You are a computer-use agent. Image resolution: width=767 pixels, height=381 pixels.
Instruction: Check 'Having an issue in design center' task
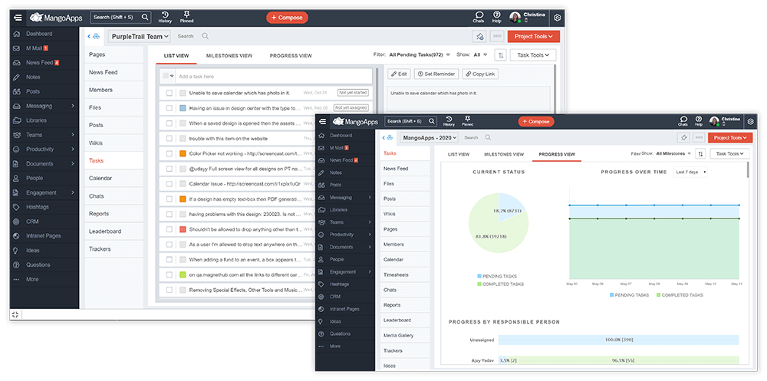pos(170,108)
